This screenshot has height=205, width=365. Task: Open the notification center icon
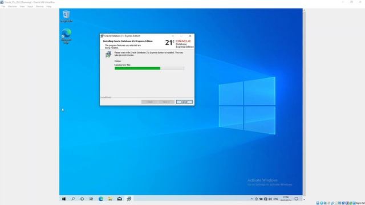[297, 199]
